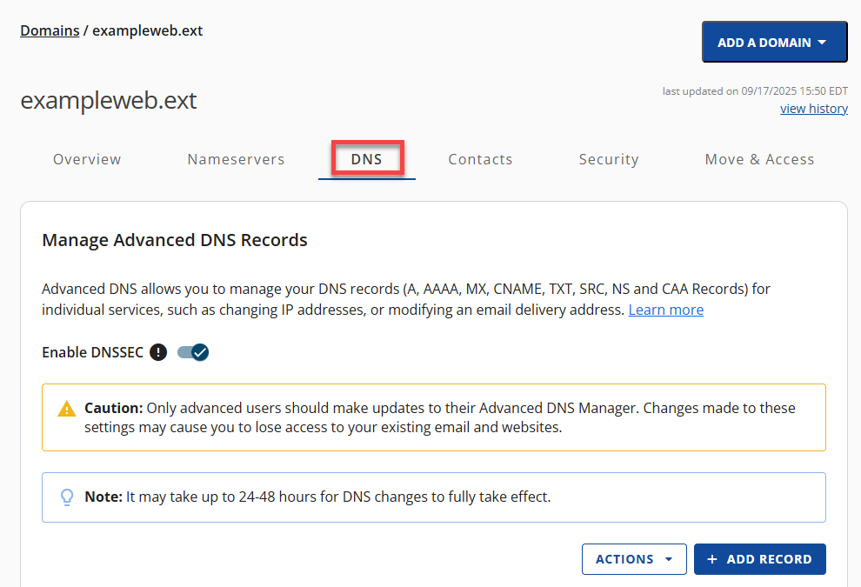861x587 pixels.
Task: Click the lightbulb icon beside the Note
Action: click(x=67, y=497)
